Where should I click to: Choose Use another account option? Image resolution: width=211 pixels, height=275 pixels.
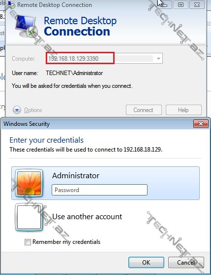click(87, 217)
